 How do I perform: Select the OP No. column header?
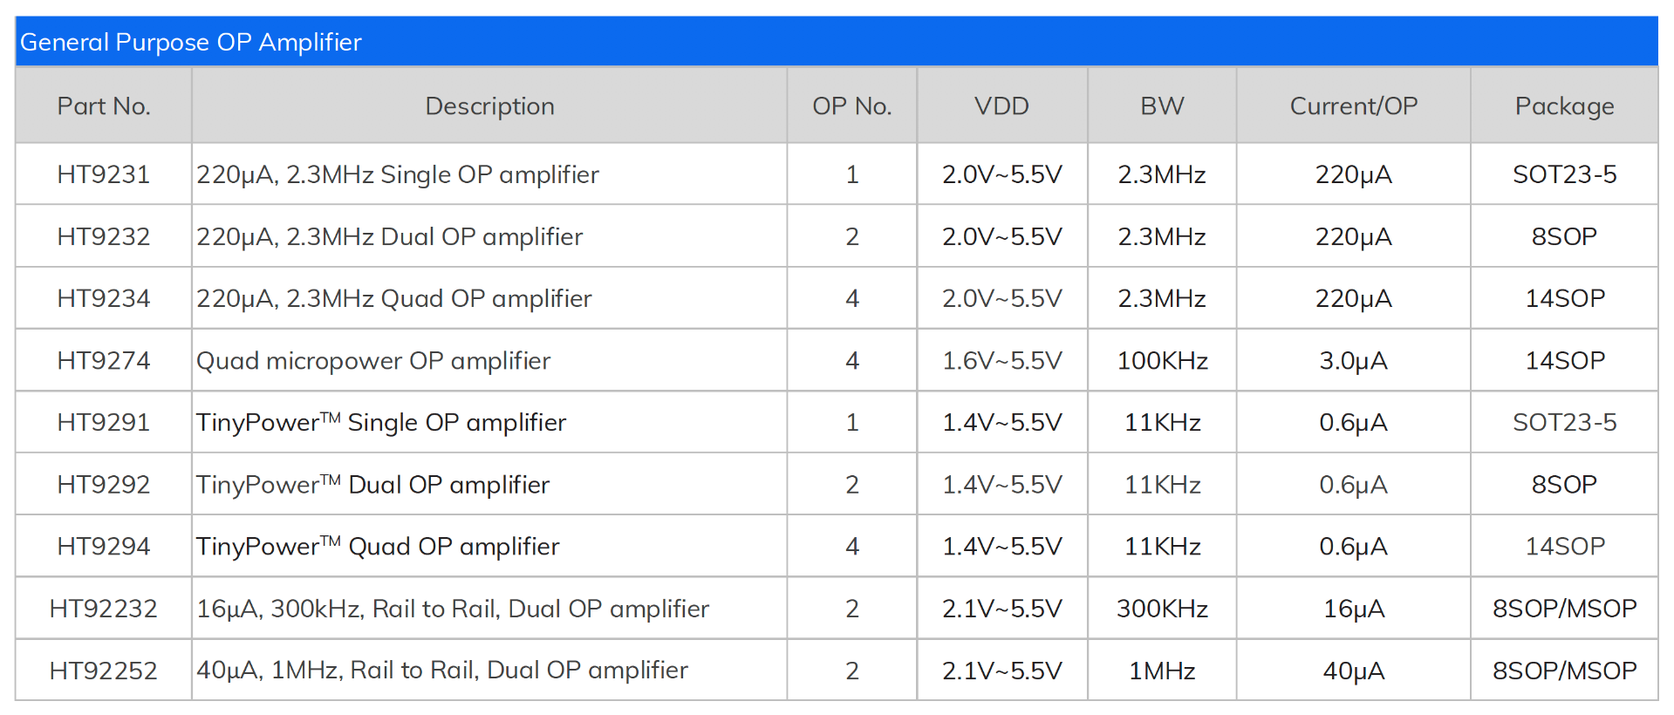coord(851,106)
